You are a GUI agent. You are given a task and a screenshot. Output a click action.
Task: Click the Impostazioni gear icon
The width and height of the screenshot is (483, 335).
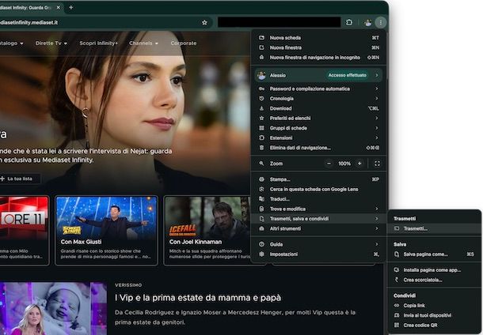(x=261, y=254)
